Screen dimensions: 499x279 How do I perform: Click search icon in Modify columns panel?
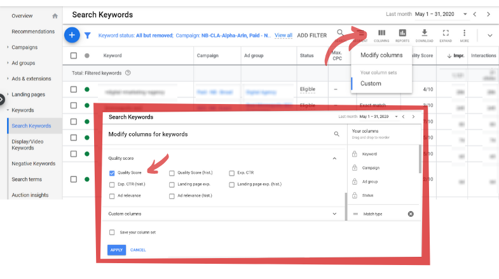[x=337, y=134]
